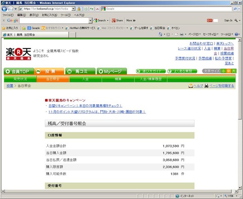Close the Google toolbar with its X
This screenshot has height=199, width=243.
(x=4, y=20)
